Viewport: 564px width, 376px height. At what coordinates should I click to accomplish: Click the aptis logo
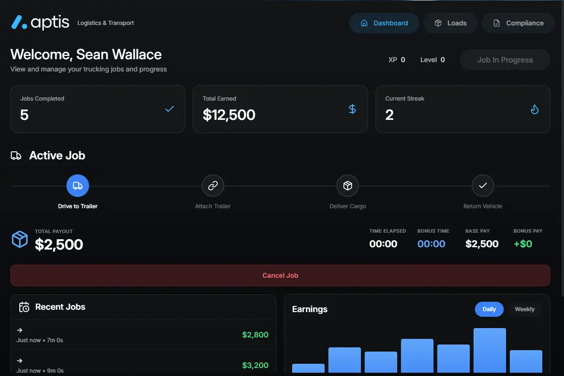(40, 22)
